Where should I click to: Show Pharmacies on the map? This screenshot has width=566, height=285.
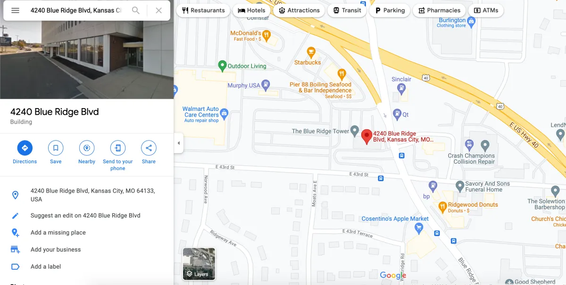[x=439, y=10]
